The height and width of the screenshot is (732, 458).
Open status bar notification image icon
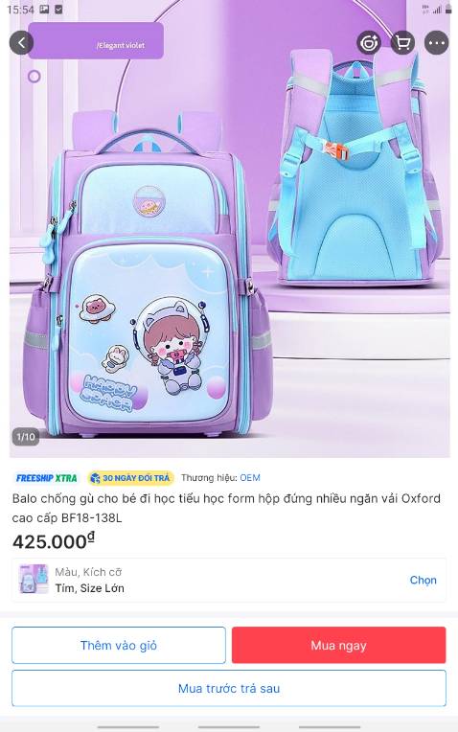tap(44, 9)
